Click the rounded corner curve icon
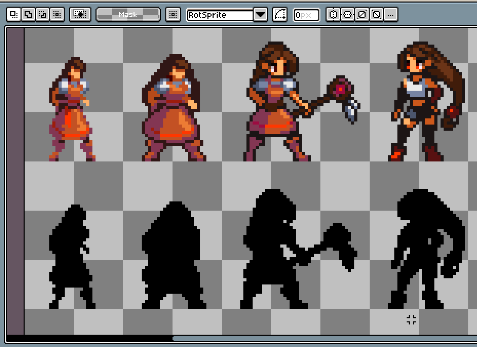This screenshot has width=477, height=347. point(280,14)
